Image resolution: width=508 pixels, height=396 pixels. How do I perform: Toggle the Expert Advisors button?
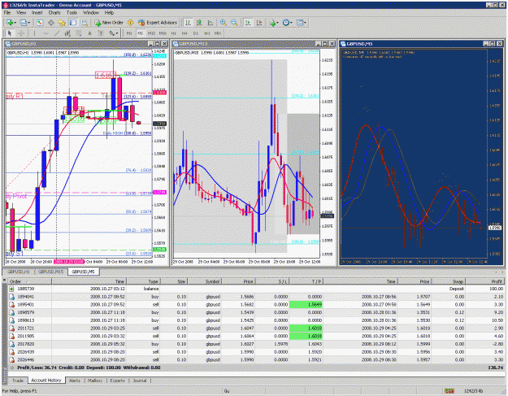[158, 23]
